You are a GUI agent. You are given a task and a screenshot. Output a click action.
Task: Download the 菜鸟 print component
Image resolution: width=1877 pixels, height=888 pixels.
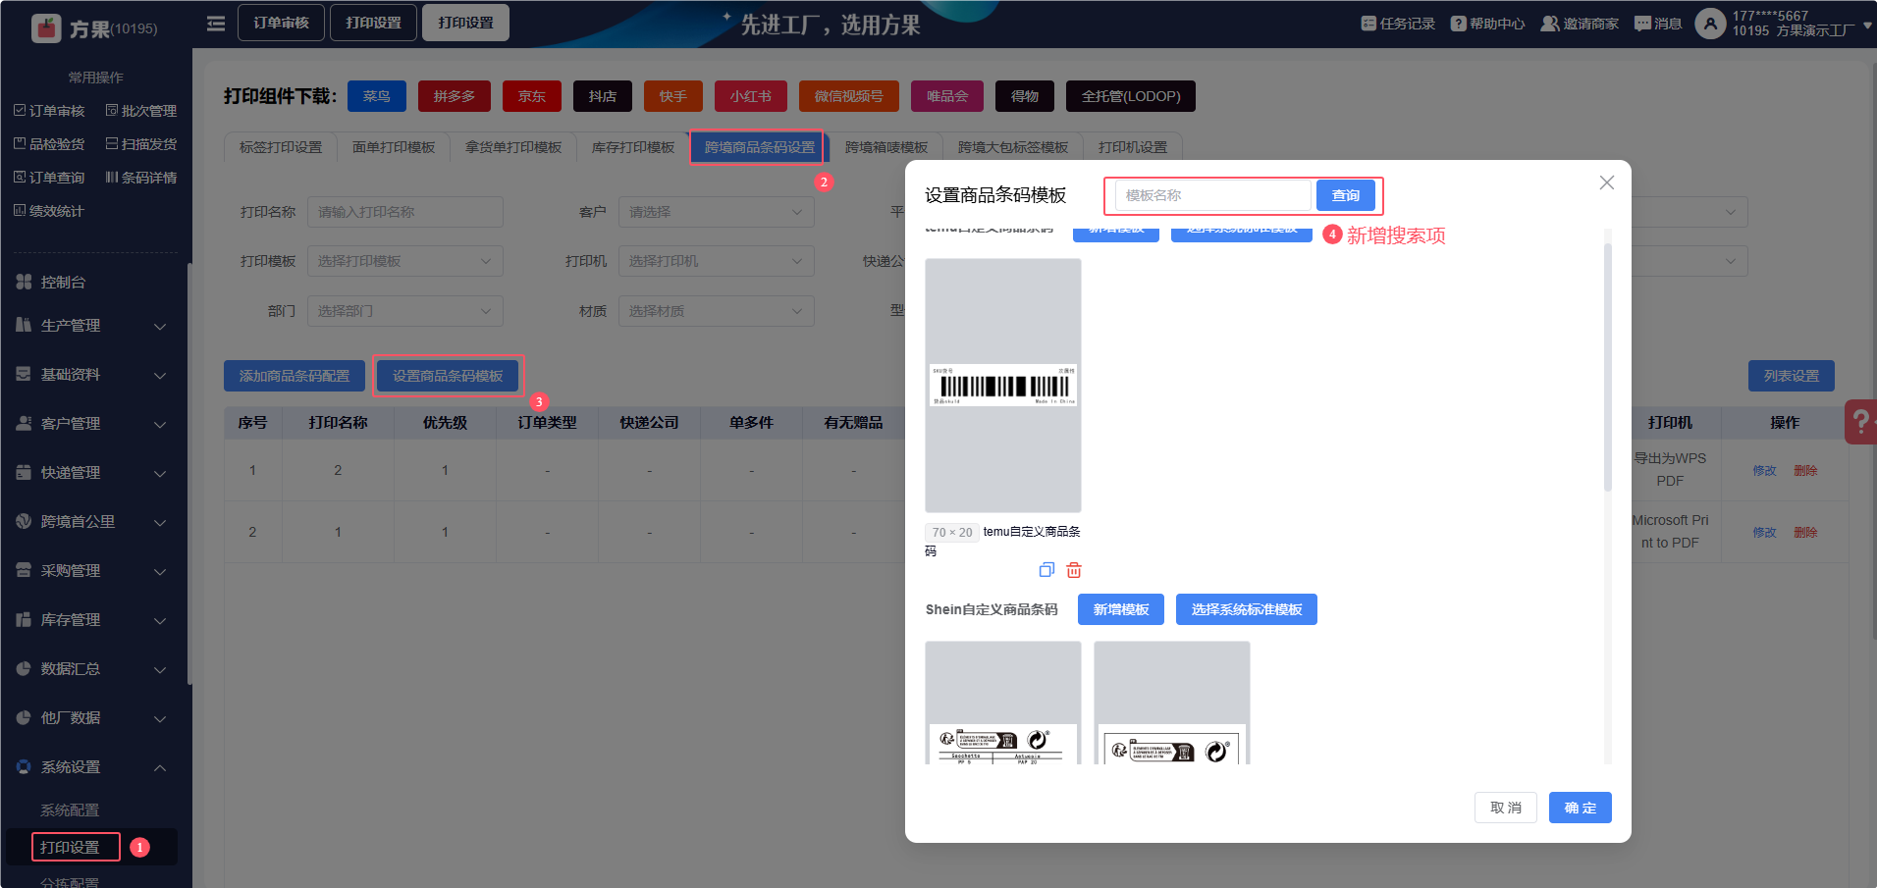[x=376, y=96]
